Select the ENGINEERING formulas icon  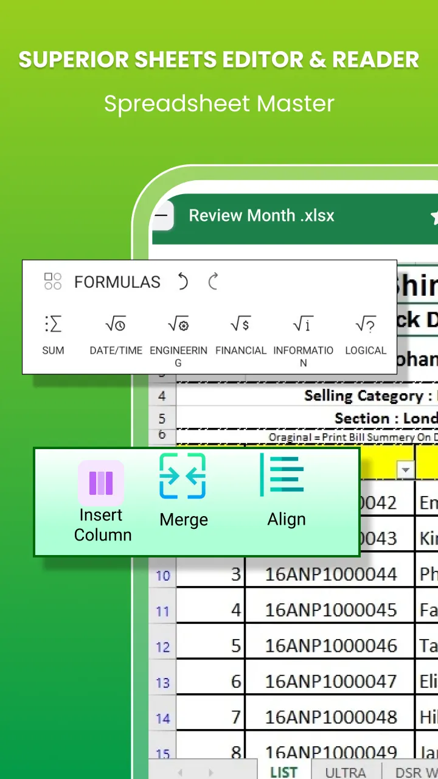pos(178,324)
